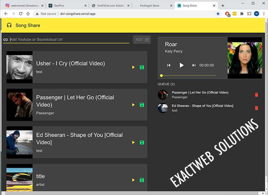Screen dimensions: 268x195
Task: Save Passenger Let Her Go to queue
Action: (142, 105)
